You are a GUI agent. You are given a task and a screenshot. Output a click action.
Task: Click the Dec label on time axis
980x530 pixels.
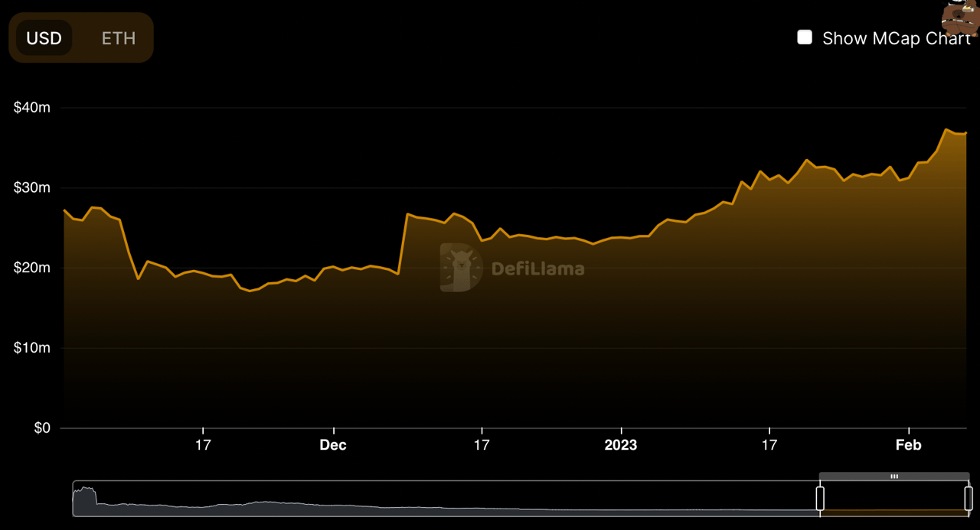click(333, 445)
